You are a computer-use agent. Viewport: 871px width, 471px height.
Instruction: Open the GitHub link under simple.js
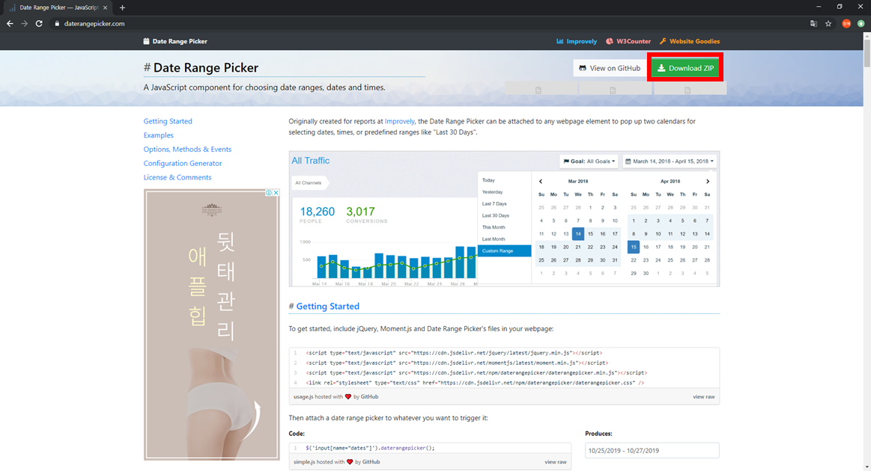pos(371,461)
